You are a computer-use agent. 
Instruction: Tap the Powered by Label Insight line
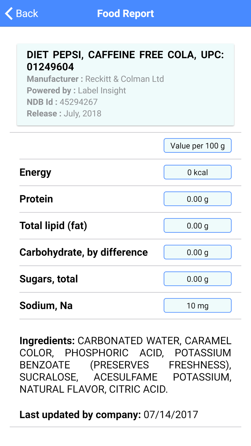click(76, 91)
